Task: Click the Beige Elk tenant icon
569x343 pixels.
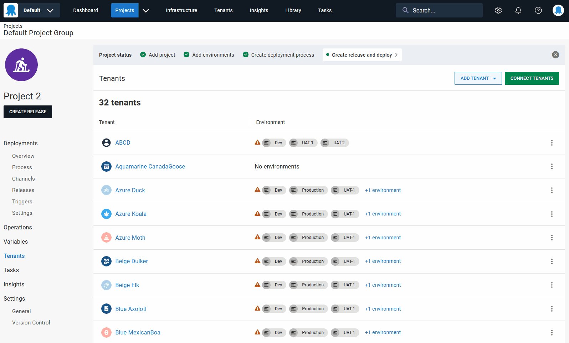Action: (106, 285)
